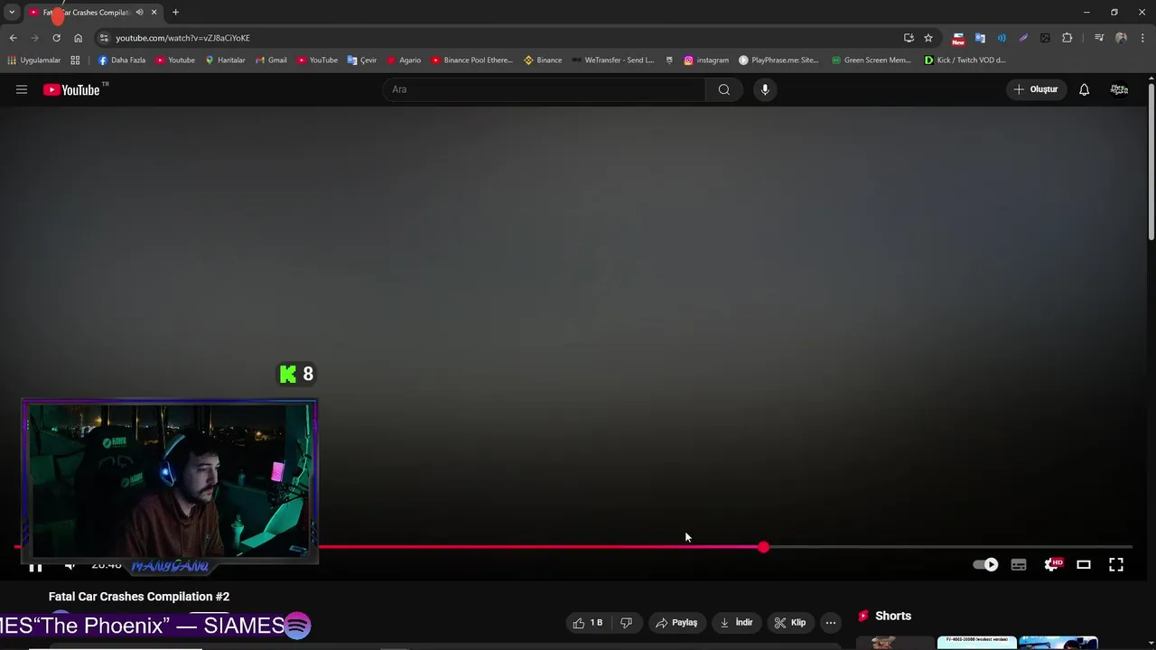This screenshot has width=1156, height=650.
Task: Dislike the video with the thumbs down
Action: [x=626, y=622]
